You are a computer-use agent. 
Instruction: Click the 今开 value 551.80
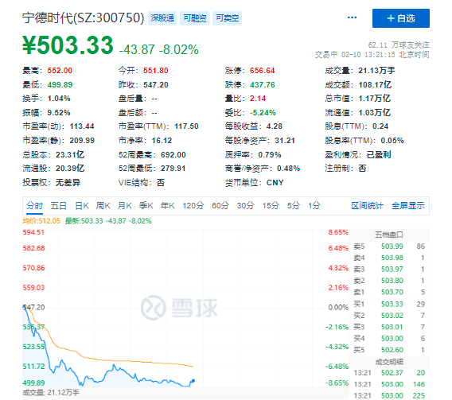(x=156, y=71)
